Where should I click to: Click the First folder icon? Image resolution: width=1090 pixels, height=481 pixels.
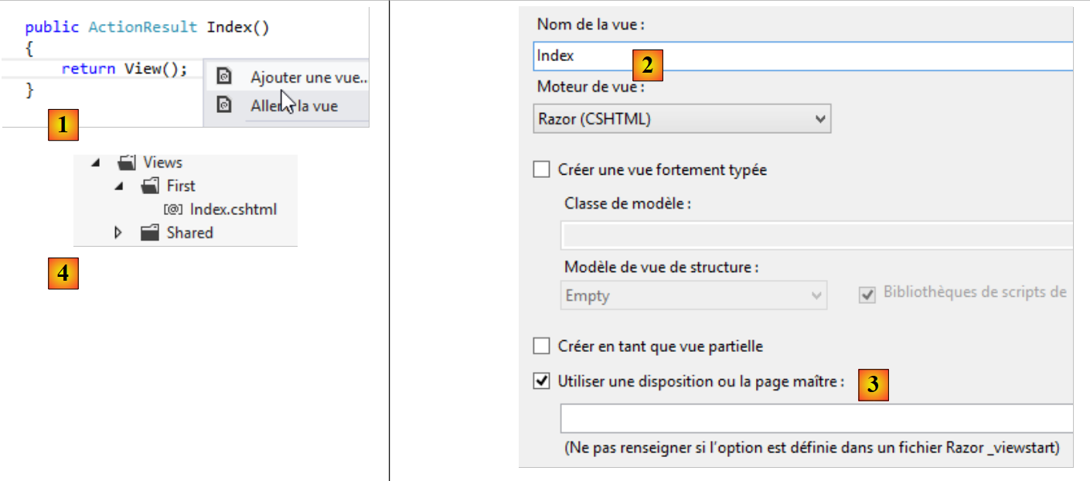pyautogui.click(x=150, y=186)
